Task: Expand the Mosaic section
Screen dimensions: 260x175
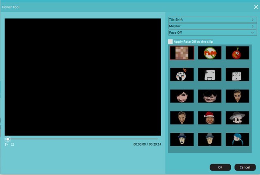Action: click(212, 26)
